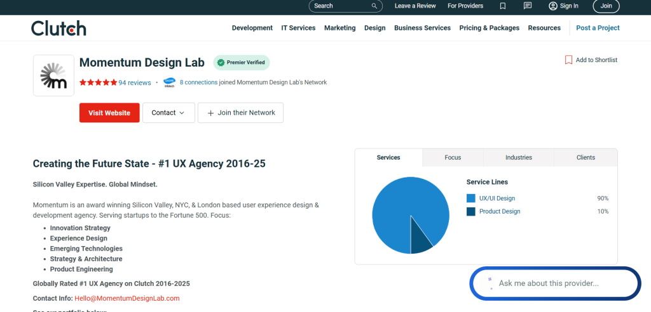651x312 pixels.
Task: Open the bookmark icon in top bar
Action: pos(503,6)
